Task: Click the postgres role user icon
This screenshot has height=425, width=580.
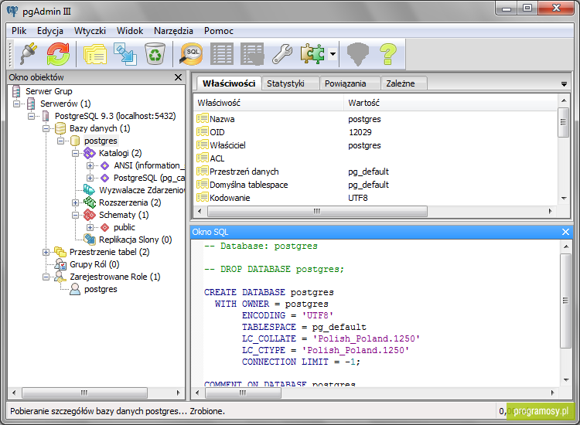Action: (75, 289)
